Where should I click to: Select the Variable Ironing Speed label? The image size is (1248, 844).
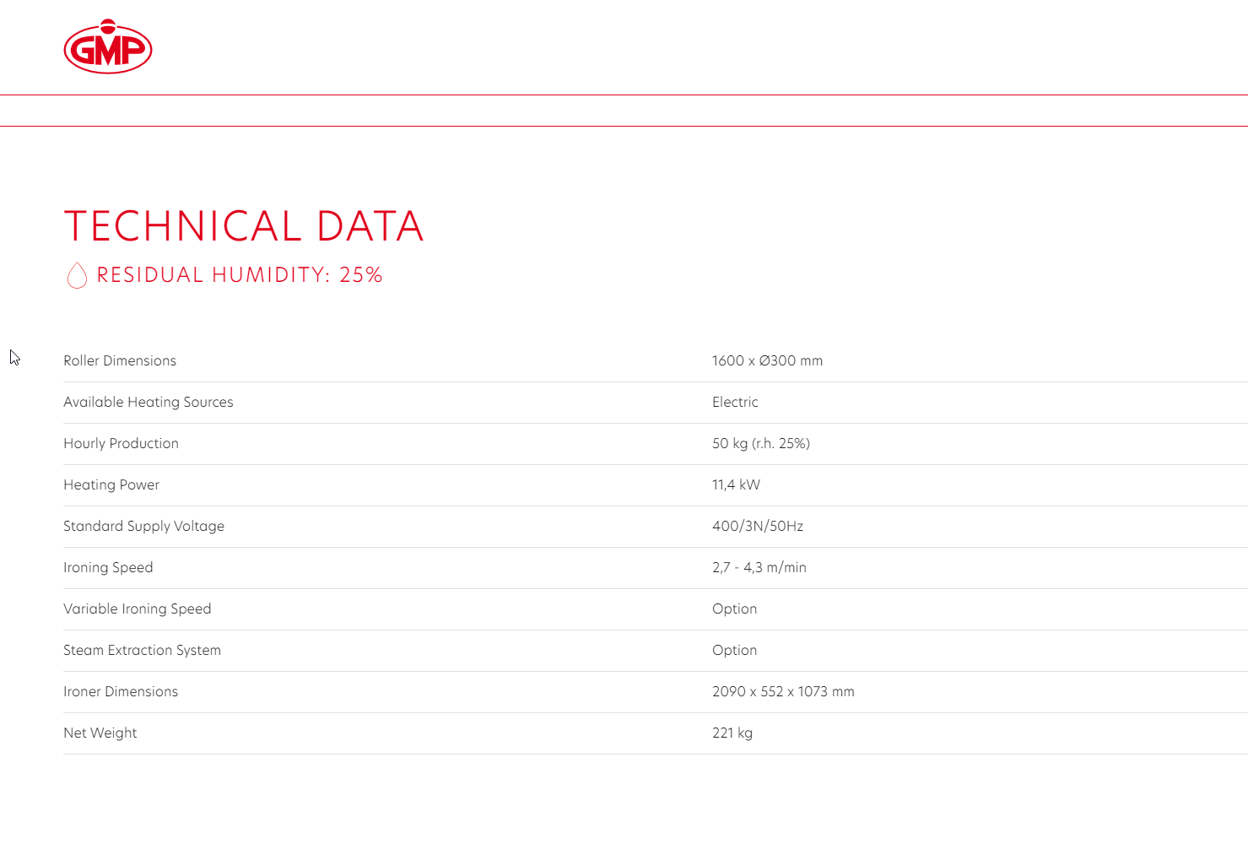tap(138, 609)
